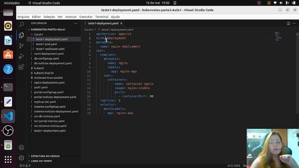Open editor more actions ellipsis

(x=294, y=23)
